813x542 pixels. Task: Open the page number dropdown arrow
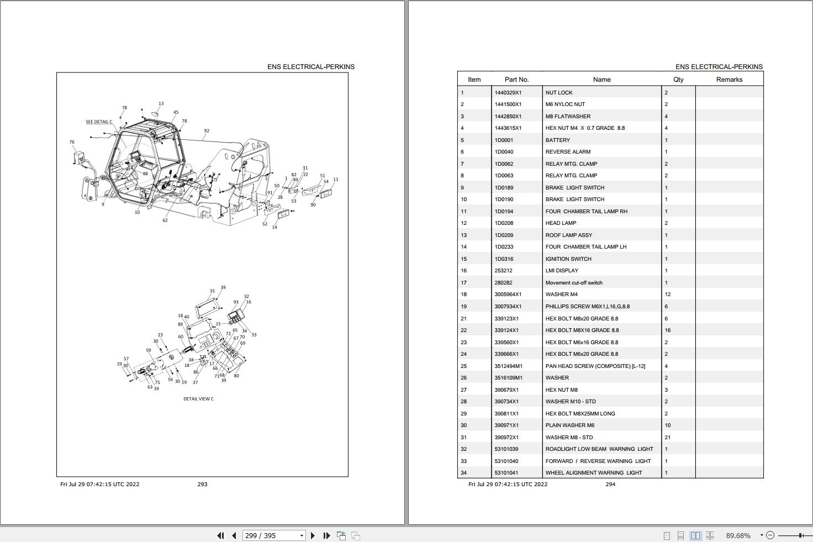302,535
